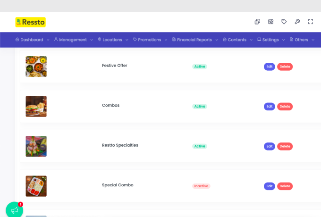Expand the Contents dropdown chevron
321x217 pixels.
click(251, 40)
